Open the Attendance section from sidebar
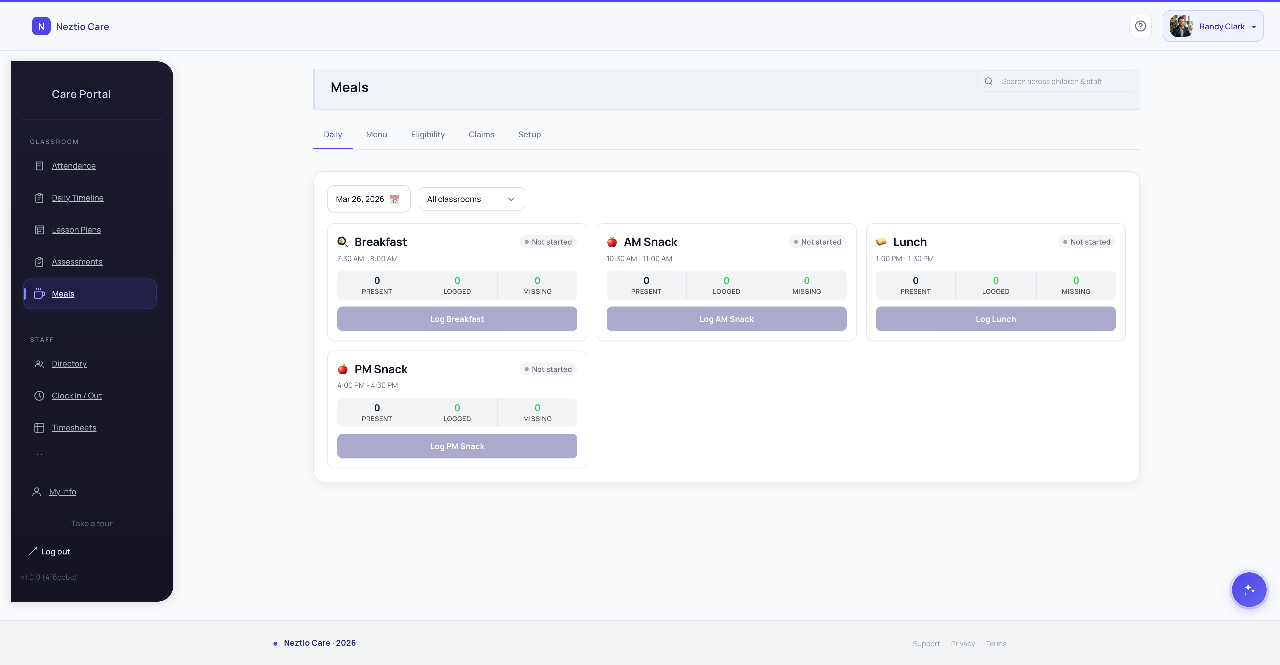 point(40,165)
